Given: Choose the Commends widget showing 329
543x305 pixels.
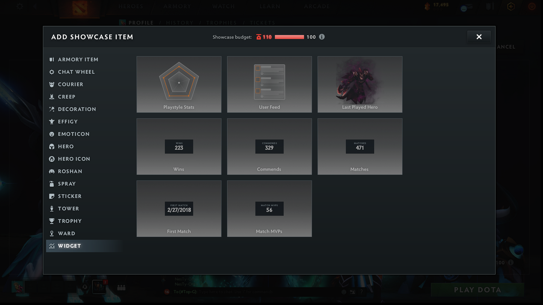Looking at the screenshot, I should tap(269, 147).
